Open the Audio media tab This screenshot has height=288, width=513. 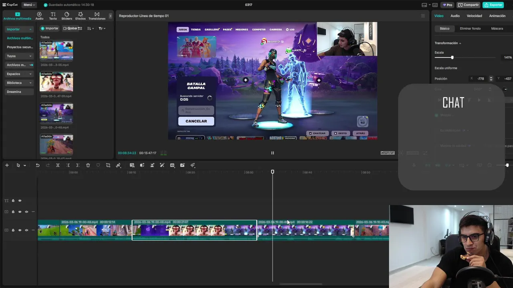pos(39,16)
